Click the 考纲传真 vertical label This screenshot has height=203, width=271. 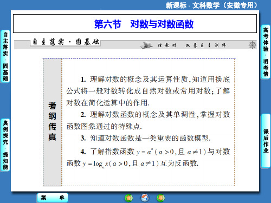(52, 121)
